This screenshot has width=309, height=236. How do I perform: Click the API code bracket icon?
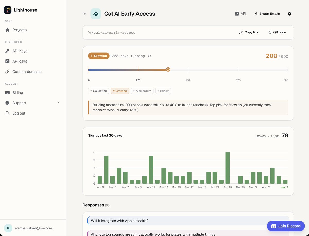click(x=237, y=14)
